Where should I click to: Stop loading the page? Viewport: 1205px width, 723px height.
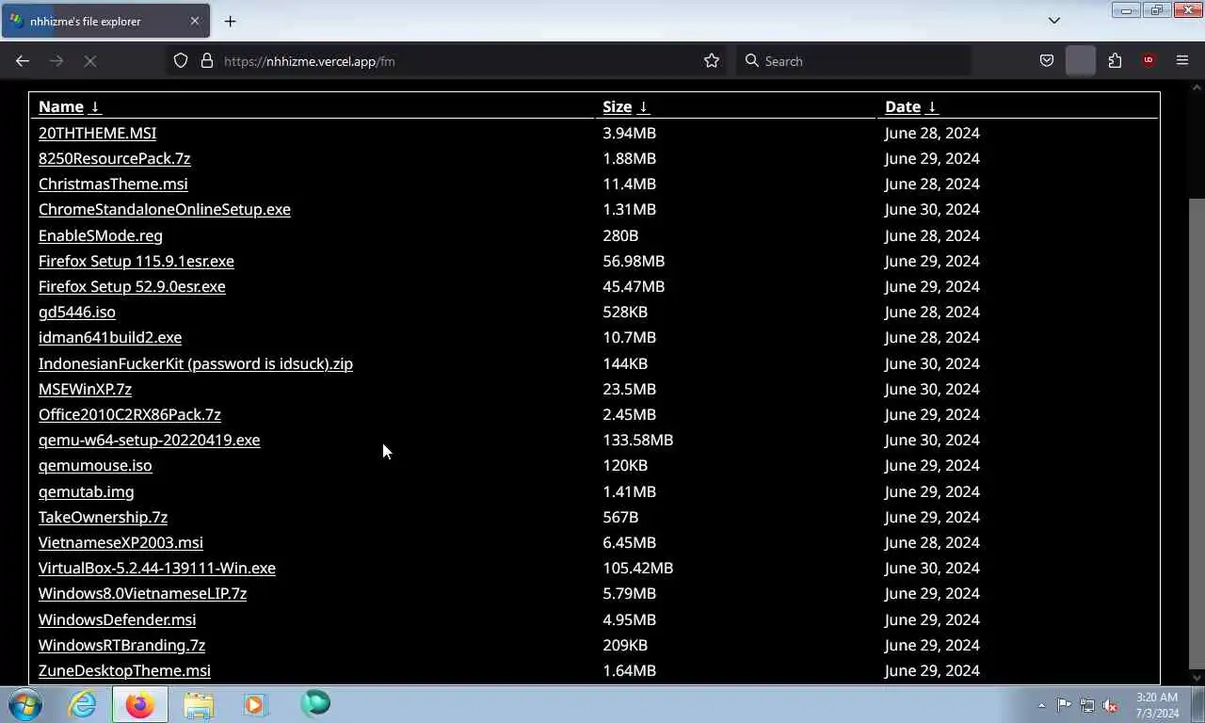[x=90, y=60]
